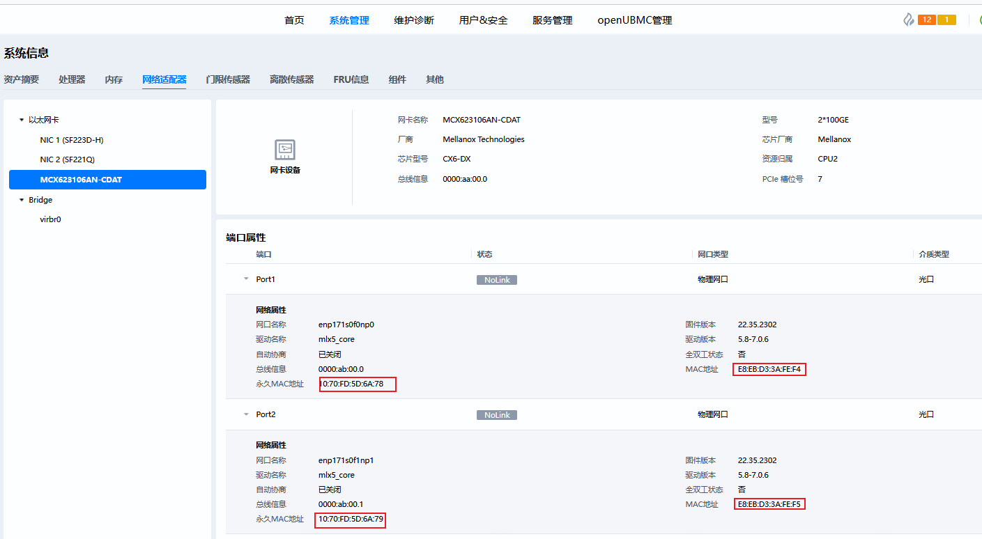This screenshot has height=539, width=982.
Task: Click Port2 bus info 0000:ab:00.1
Action: (x=341, y=504)
